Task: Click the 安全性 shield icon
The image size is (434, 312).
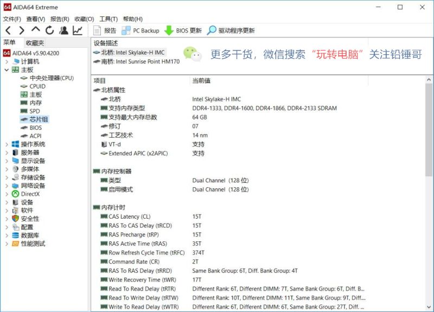Action: coord(16,219)
